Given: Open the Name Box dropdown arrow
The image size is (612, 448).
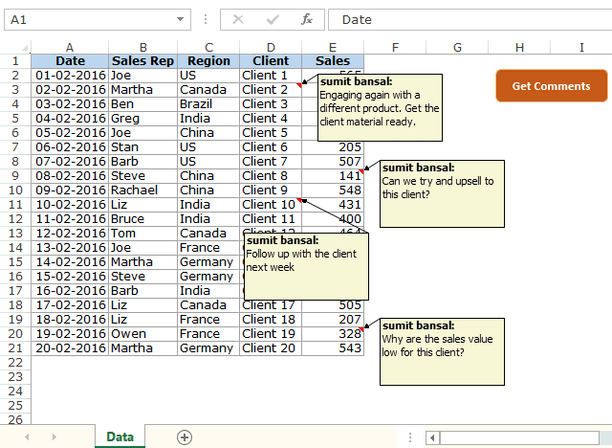Looking at the screenshot, I should 180,19.
